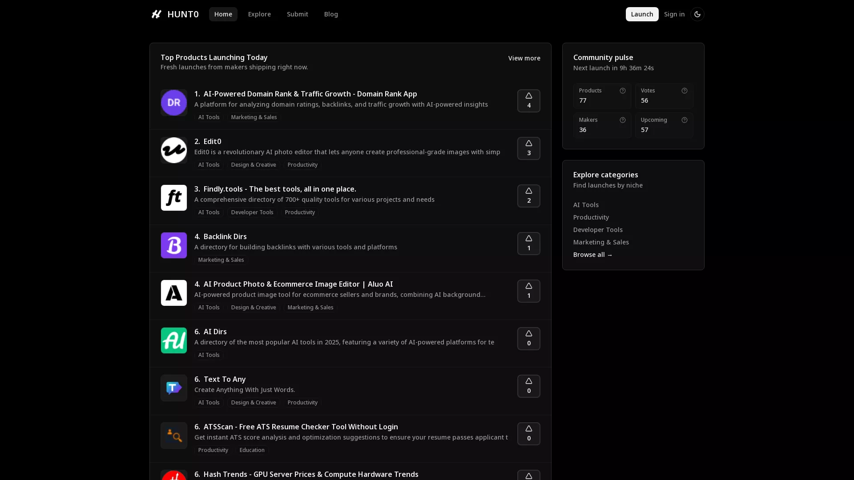Open the Explore nav item
Screen dimensions: 854x480
pos(260,14)
